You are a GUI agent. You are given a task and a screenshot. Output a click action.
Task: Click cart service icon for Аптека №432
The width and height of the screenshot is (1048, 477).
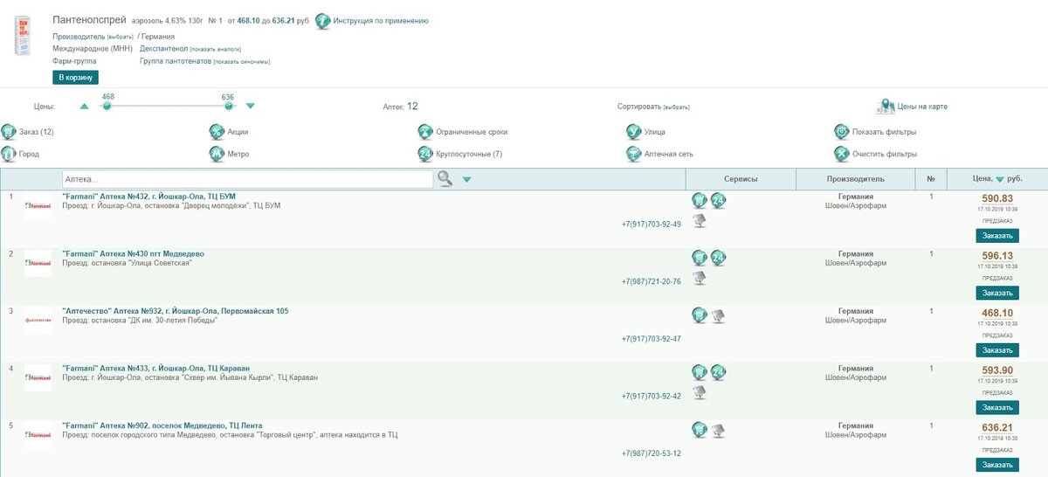pyautogui.click(x=700, y=201)
